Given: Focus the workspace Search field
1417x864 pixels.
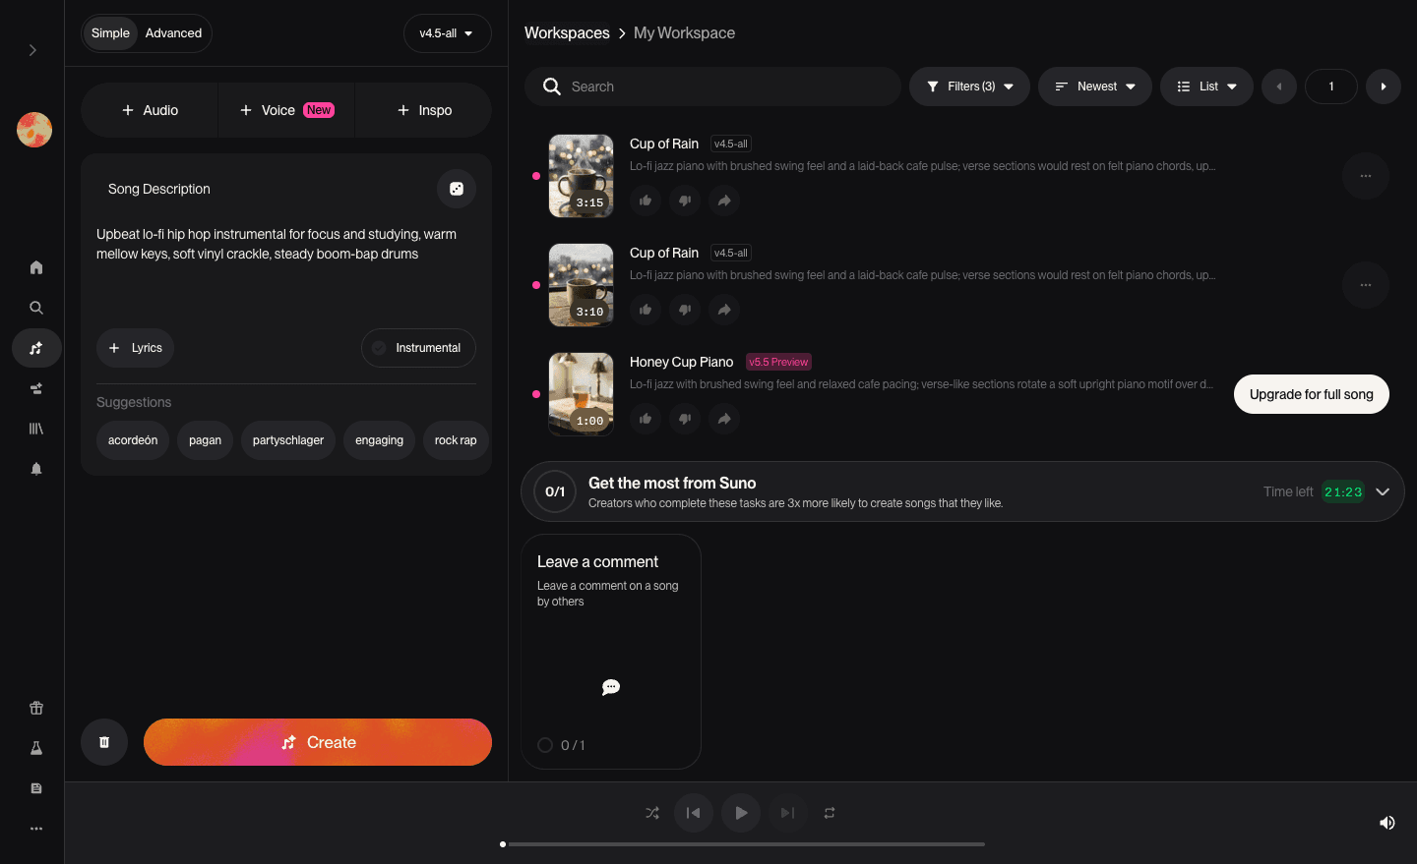Looking at the screenshot, I should [712, 86].
